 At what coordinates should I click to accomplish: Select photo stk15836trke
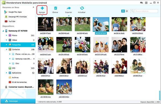46,87
